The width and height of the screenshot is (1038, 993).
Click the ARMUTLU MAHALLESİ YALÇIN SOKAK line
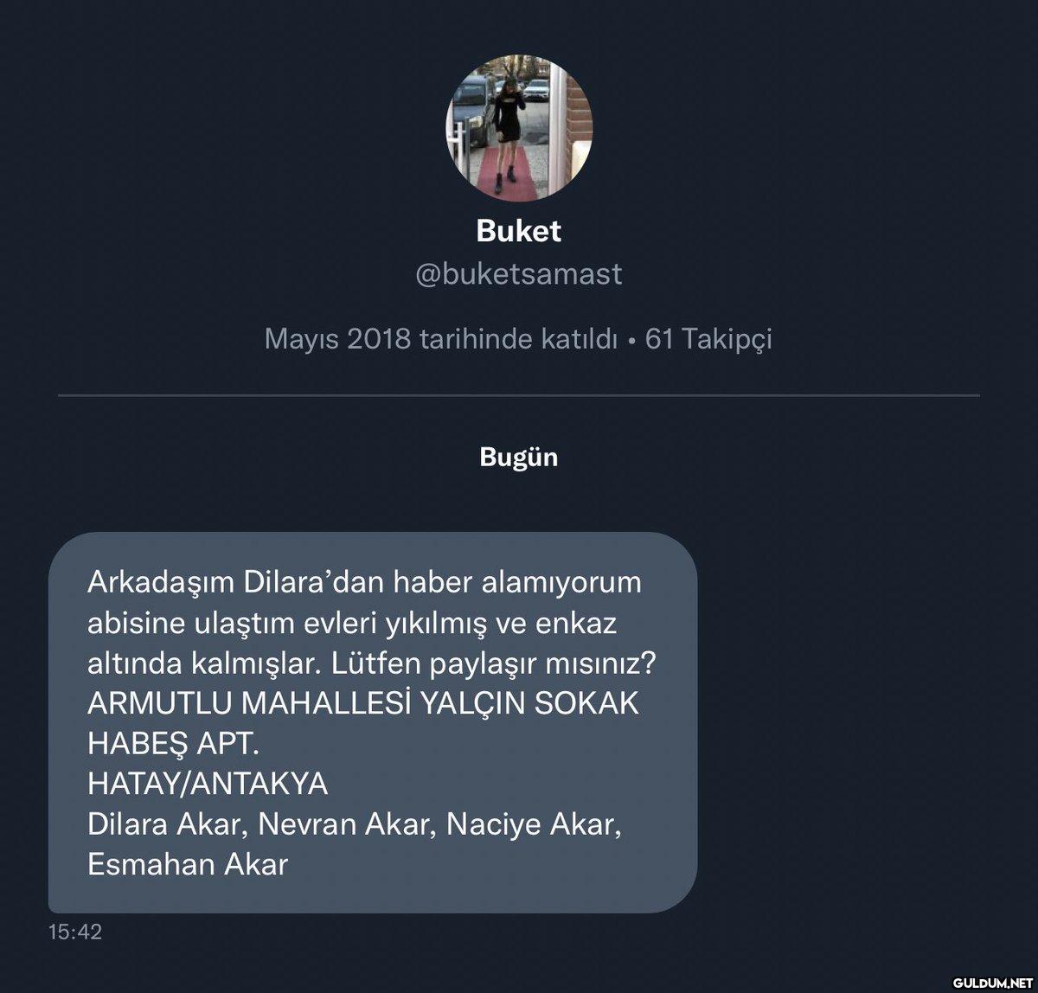tap(363, 703)
